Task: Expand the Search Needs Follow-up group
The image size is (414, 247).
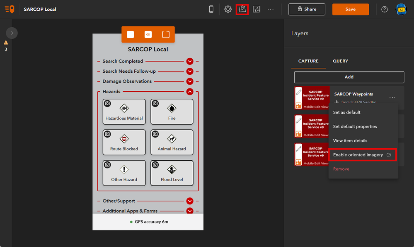Action: (x=189, y=71)
